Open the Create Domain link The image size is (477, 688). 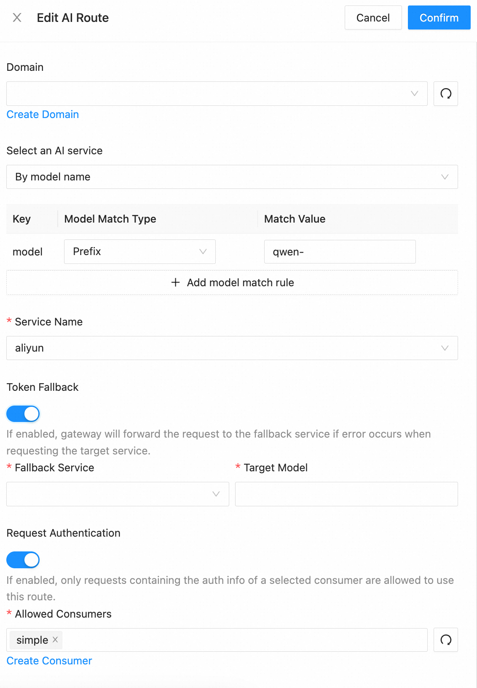pos(42,114)
